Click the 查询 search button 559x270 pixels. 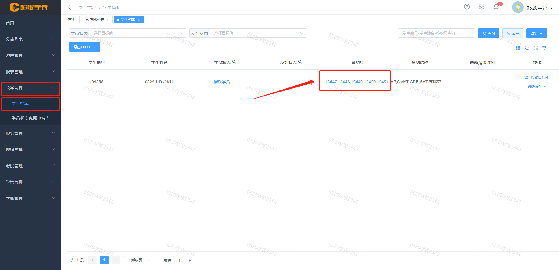click(x=489, y=33)
